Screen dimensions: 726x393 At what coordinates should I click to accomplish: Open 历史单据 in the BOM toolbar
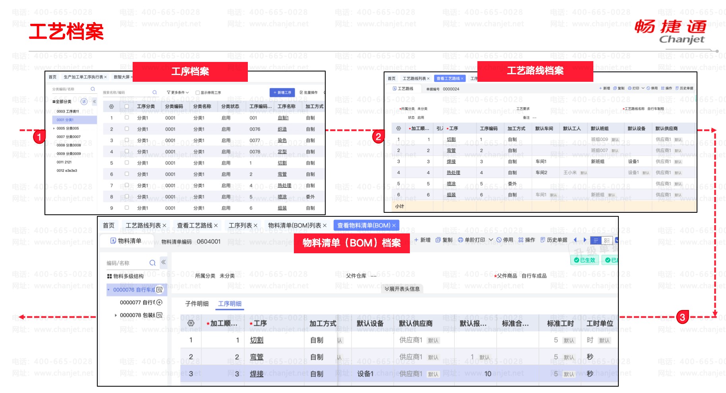pyautogui.click(x=554, y=240)
